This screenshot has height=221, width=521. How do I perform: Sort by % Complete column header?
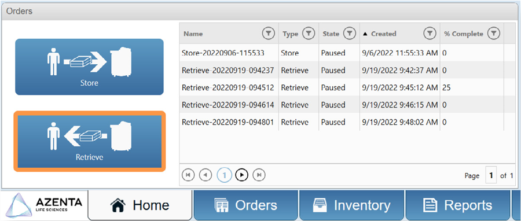(464, 34)
